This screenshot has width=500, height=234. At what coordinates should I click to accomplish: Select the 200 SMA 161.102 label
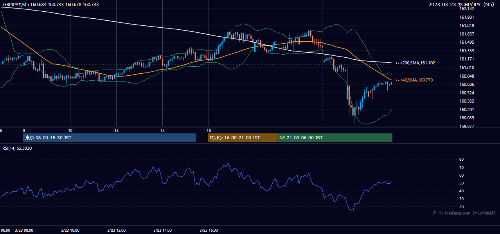coord(415,63)
